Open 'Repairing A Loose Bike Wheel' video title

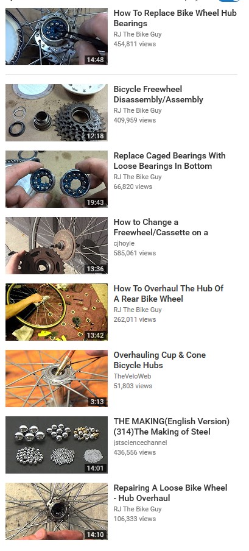point(170,492)
